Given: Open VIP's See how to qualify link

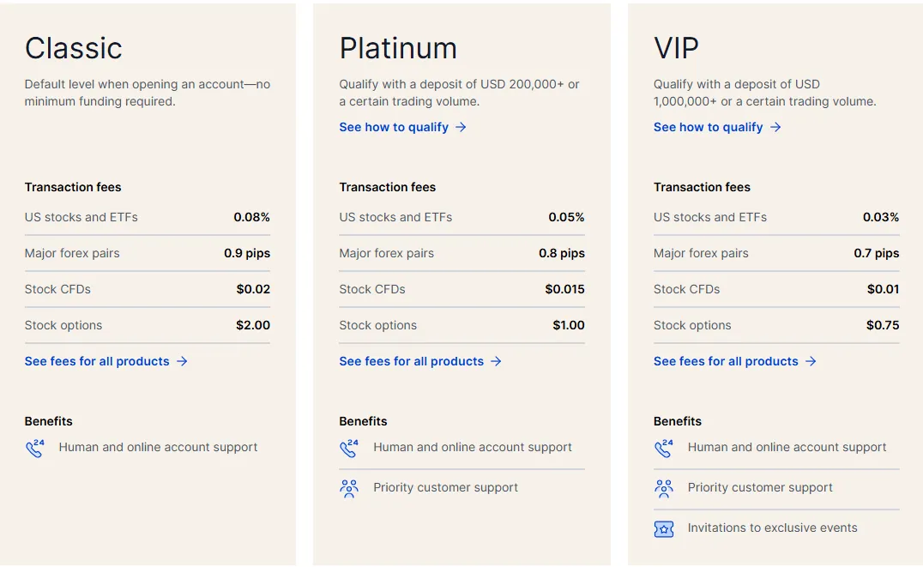Looking at the screenshot, I should [708, 127].
